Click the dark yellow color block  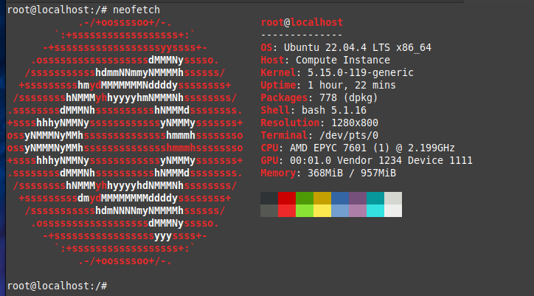tap(322, 198)
